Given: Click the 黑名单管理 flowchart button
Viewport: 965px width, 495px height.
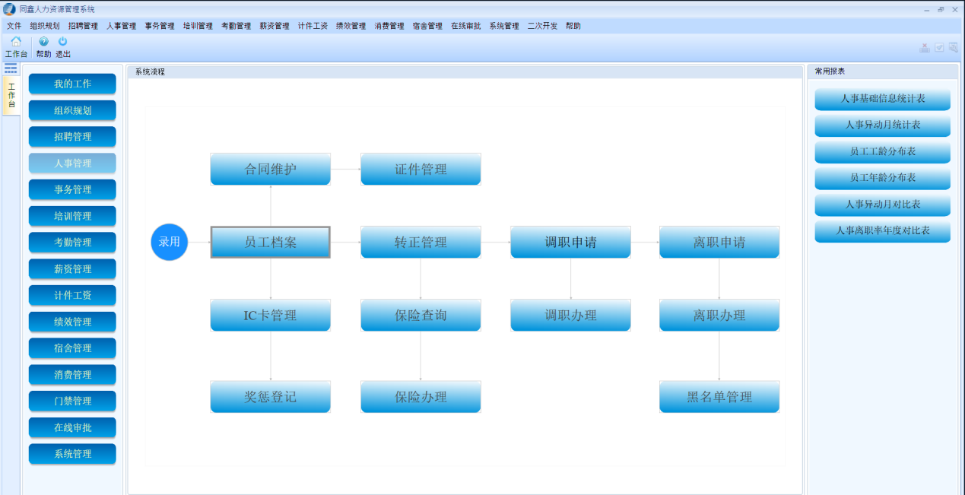Looking at the screenshot, I should click(719, 397).
